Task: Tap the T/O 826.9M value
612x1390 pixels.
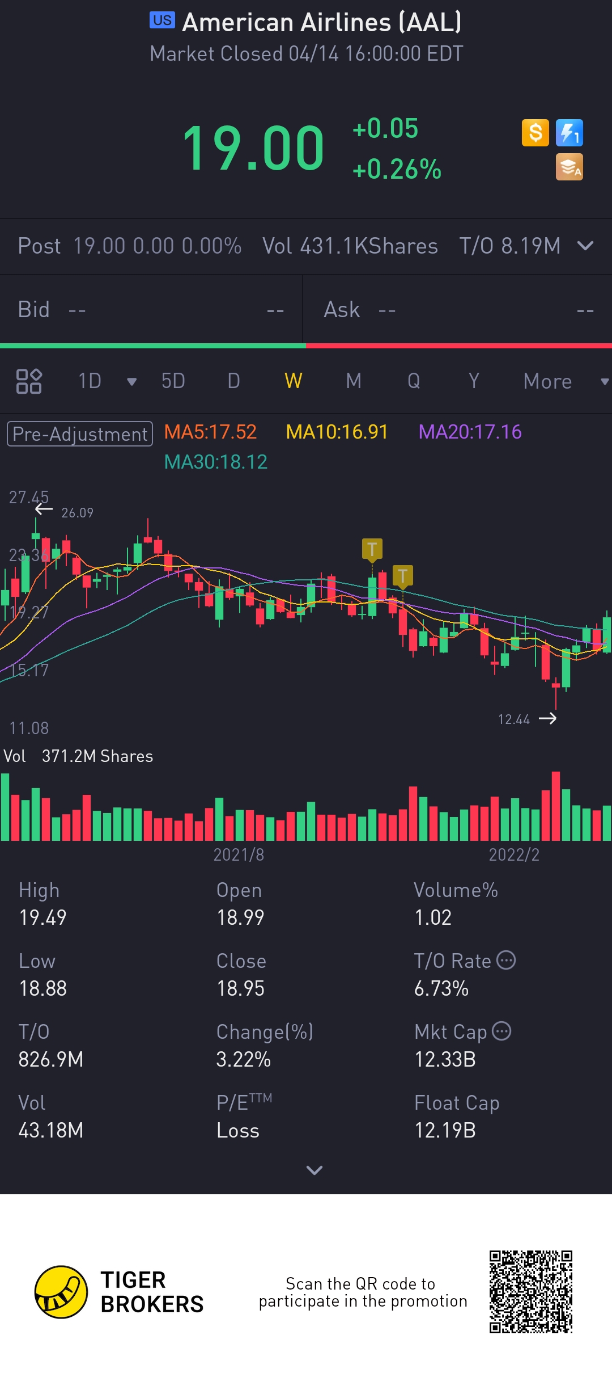Action: coord(51,1060)
